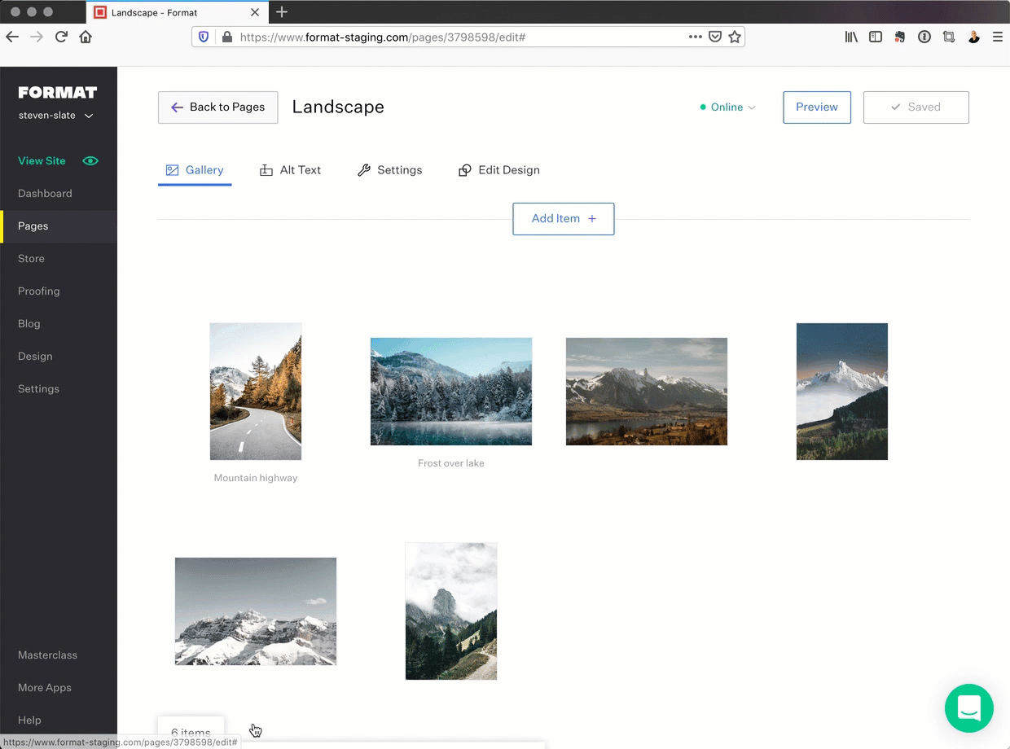Open More Apps in sidebar
The height and width of the screenshot is (749, 1010).
coord(45,687)
